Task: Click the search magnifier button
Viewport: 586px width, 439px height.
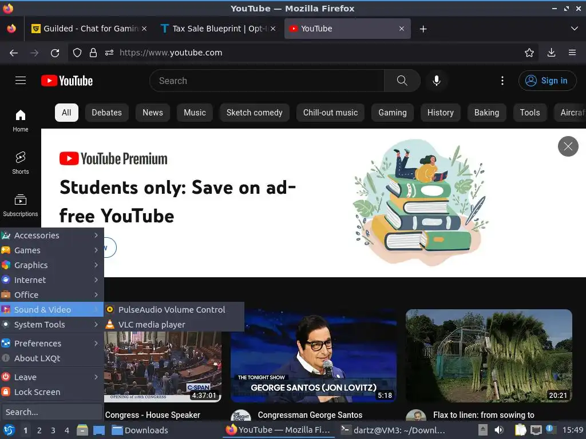Action: [x=402, y=81]
